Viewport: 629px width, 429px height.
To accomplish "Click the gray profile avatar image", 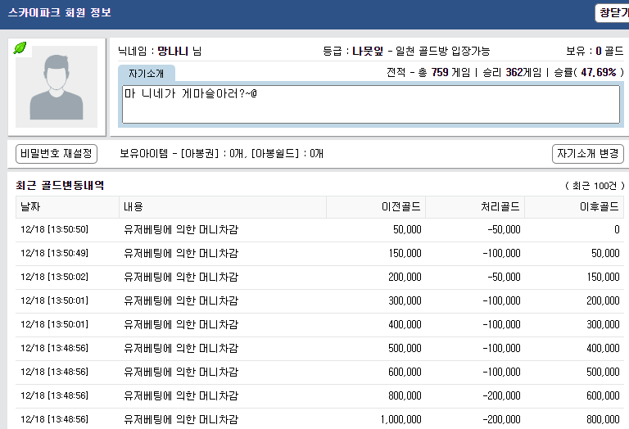I will point(57,87).
